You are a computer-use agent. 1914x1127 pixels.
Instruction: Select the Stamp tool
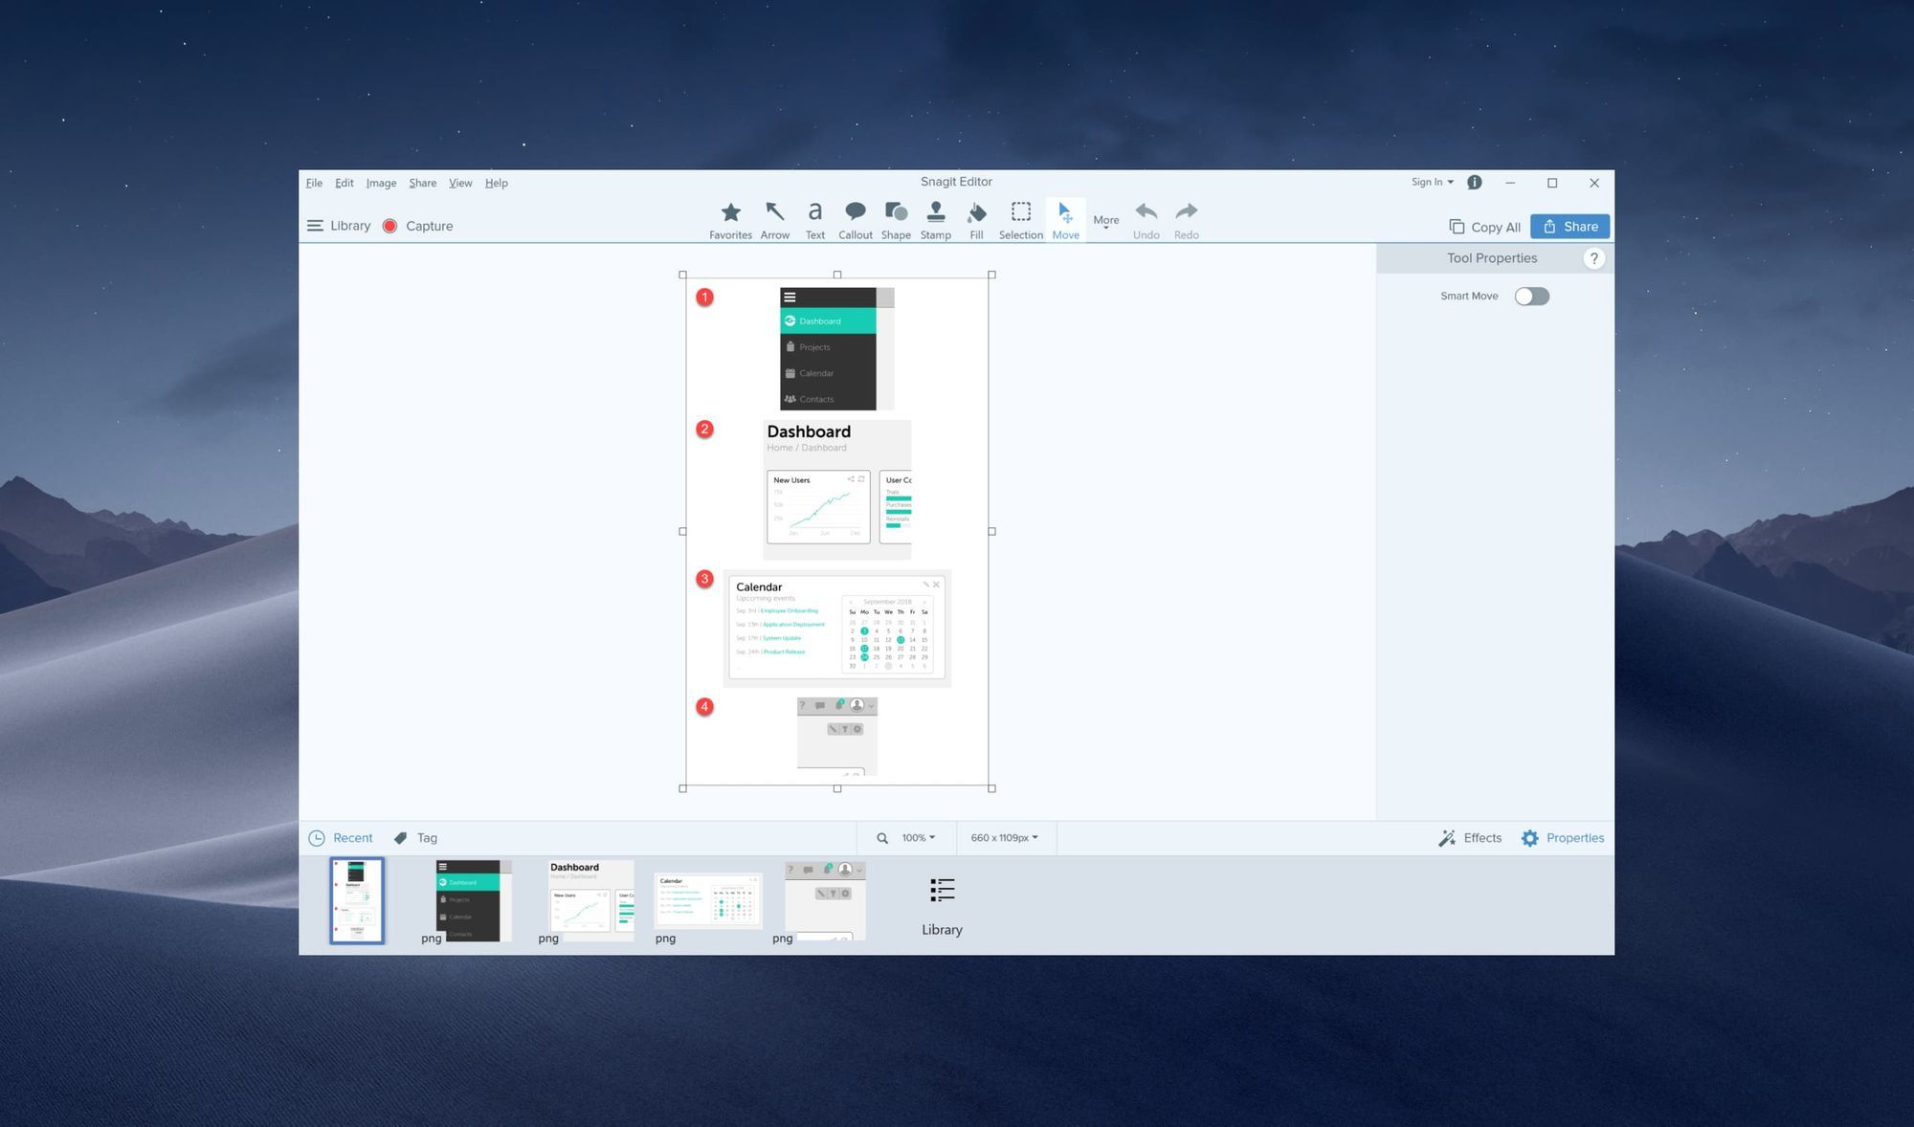[x=934, y=219]
